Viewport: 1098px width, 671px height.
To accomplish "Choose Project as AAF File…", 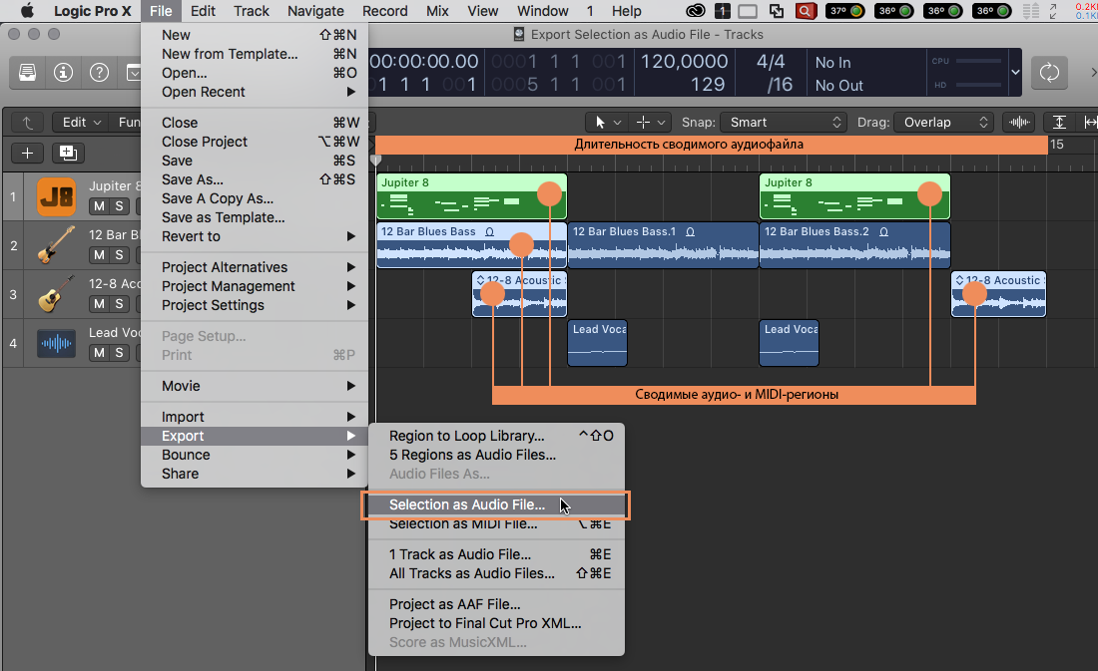I will (x=496, y=604).
